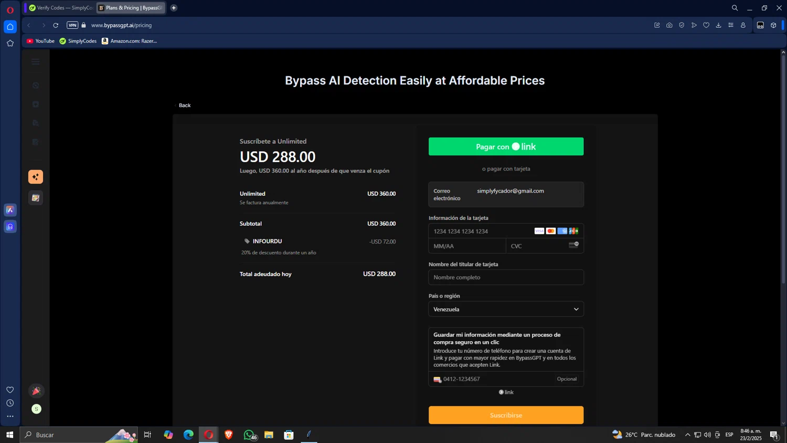Click the USD 288.00 large price
Screen dimensions: 787x443
click(x=278, y=157)
